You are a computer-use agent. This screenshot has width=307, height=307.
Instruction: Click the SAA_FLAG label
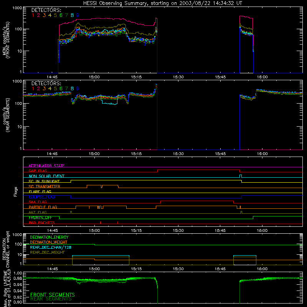point(38,202)
